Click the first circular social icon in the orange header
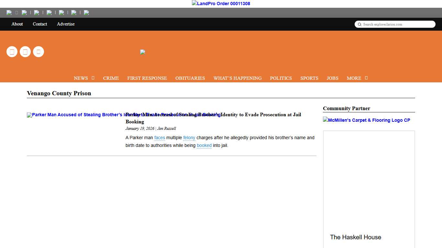The image size is (442, 248). pos(12,52)
